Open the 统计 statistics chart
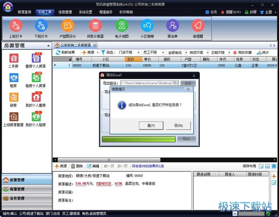279x217 pixels. tap(263, 52)
